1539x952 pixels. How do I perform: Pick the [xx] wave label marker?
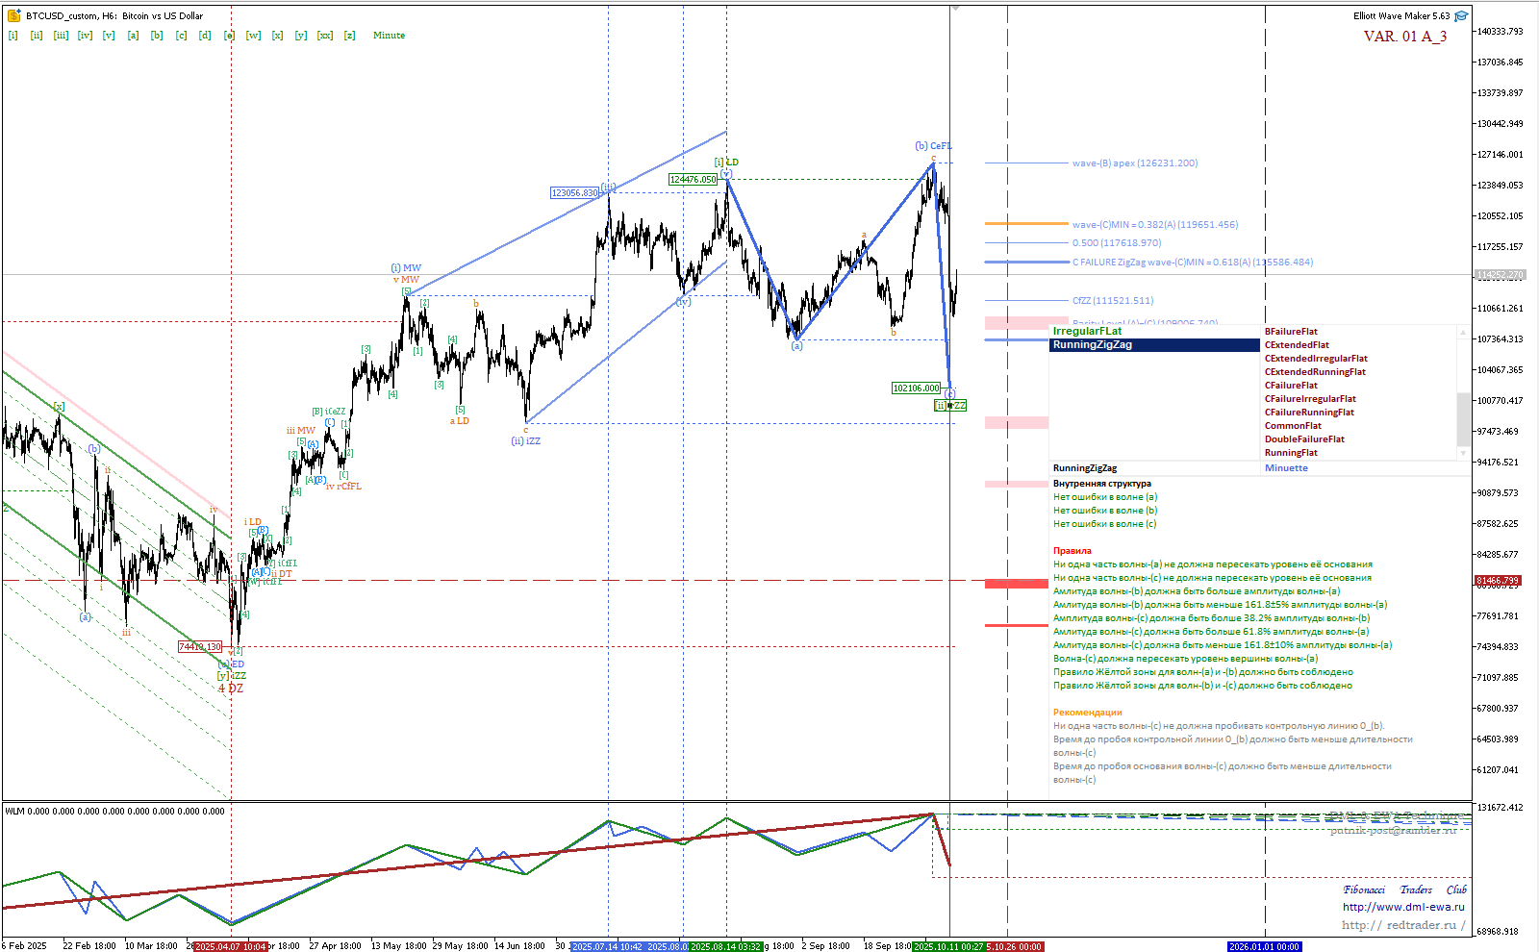[x=325, y=36]
